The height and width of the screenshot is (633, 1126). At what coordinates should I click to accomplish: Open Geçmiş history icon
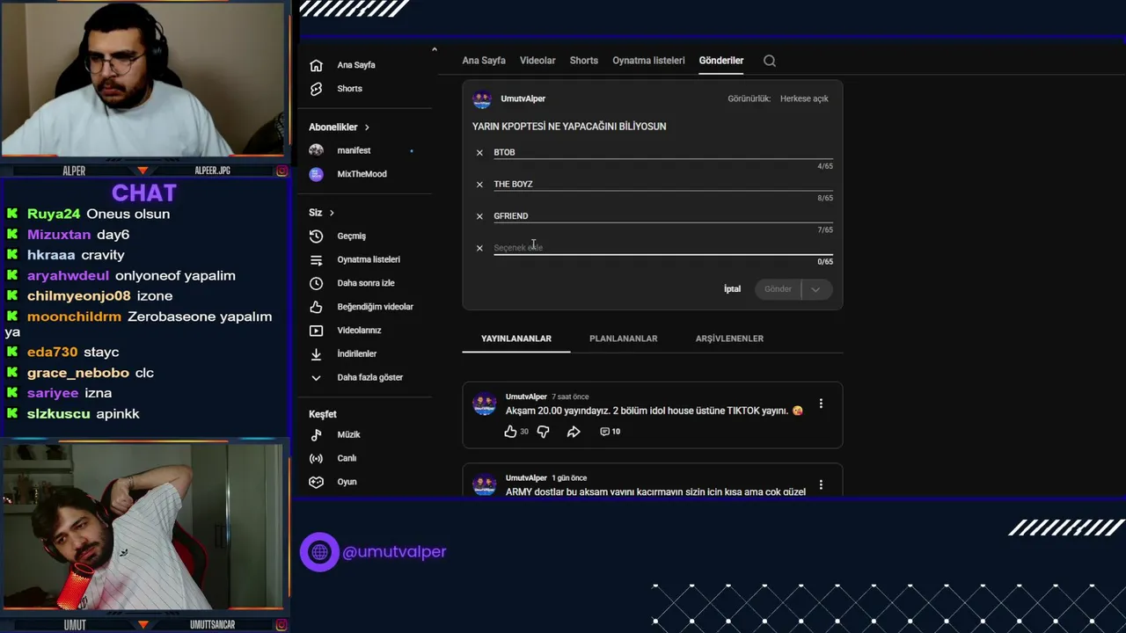317,236
